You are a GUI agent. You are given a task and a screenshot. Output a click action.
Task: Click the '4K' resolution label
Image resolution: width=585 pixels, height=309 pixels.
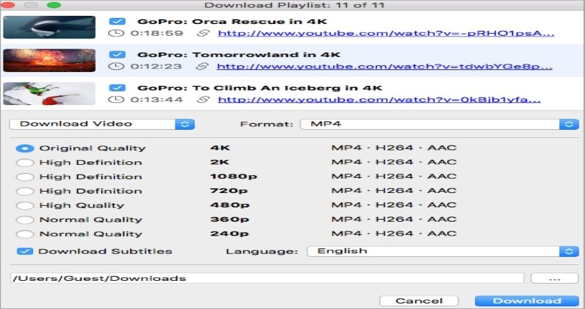(220, 148)
